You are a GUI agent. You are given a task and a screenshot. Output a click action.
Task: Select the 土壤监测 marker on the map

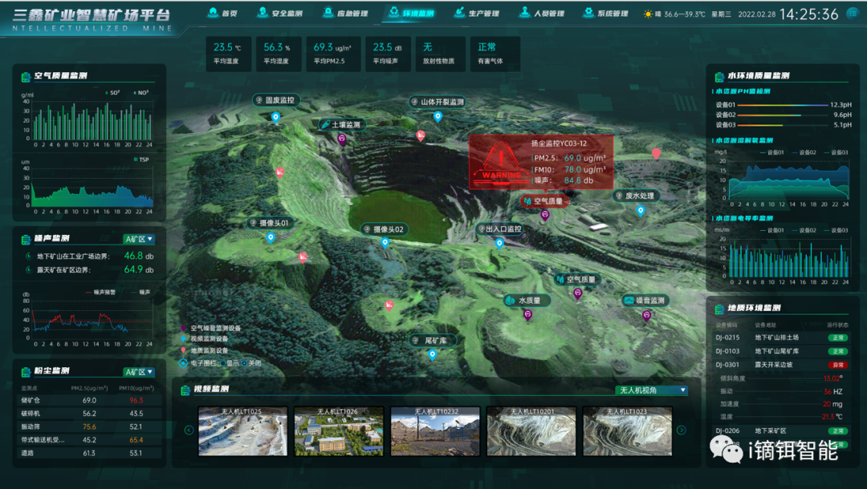tap(341, 139)
